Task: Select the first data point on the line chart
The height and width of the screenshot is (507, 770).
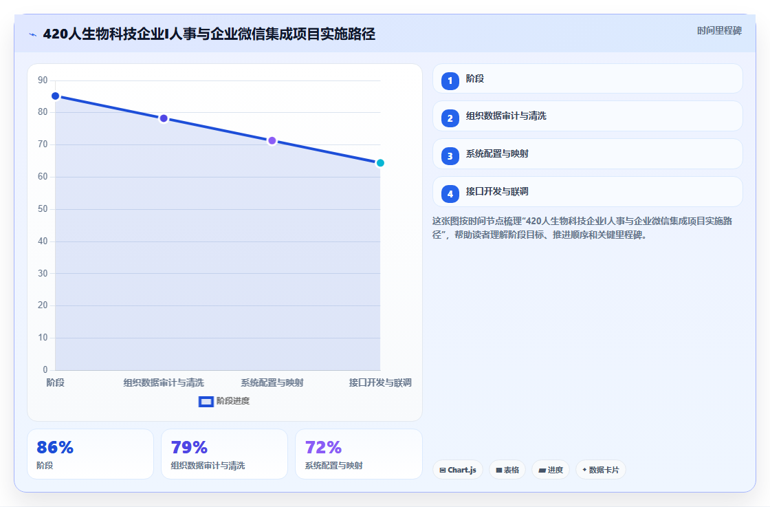Action: [x=56, y=96]
